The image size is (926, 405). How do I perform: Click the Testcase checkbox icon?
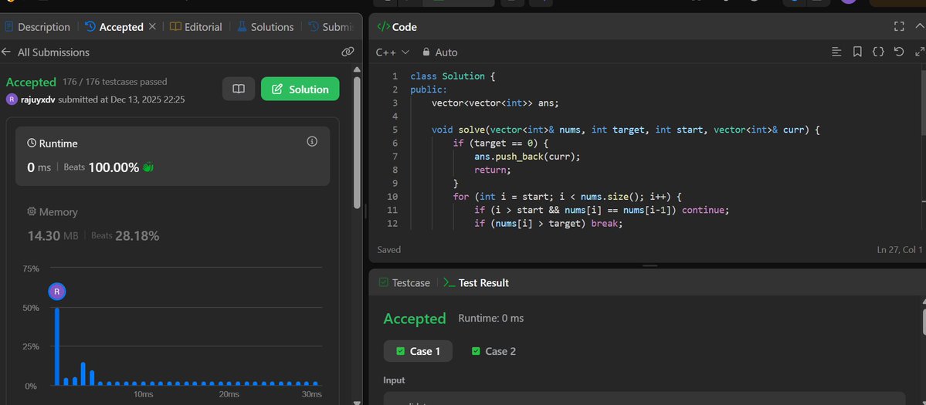click(x=383, y=283)
